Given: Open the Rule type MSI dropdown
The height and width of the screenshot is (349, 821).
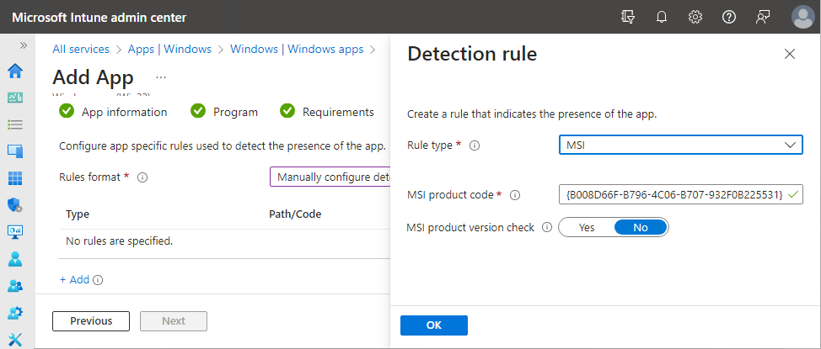Looking at the screenshot, I should tap(681, 145).
